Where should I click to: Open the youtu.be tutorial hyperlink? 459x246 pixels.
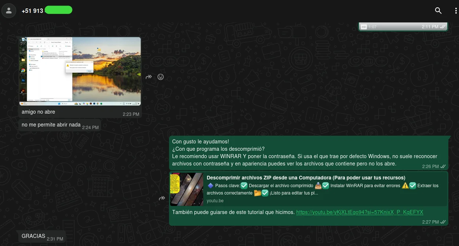[359, 212]
